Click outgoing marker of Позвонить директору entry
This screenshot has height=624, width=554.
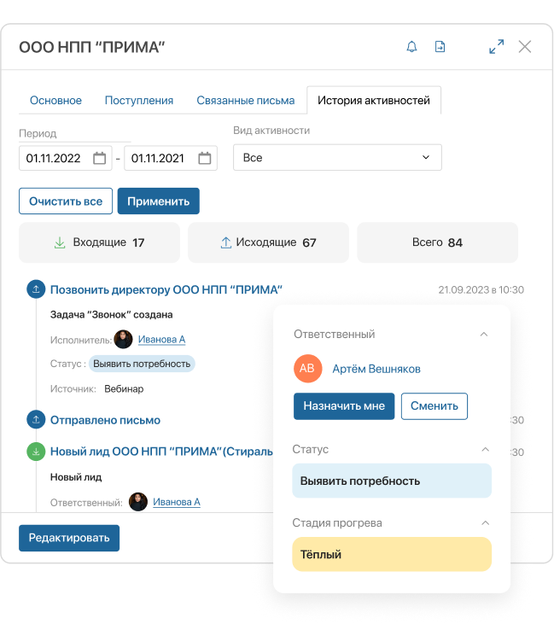click(x=36, y=289)
